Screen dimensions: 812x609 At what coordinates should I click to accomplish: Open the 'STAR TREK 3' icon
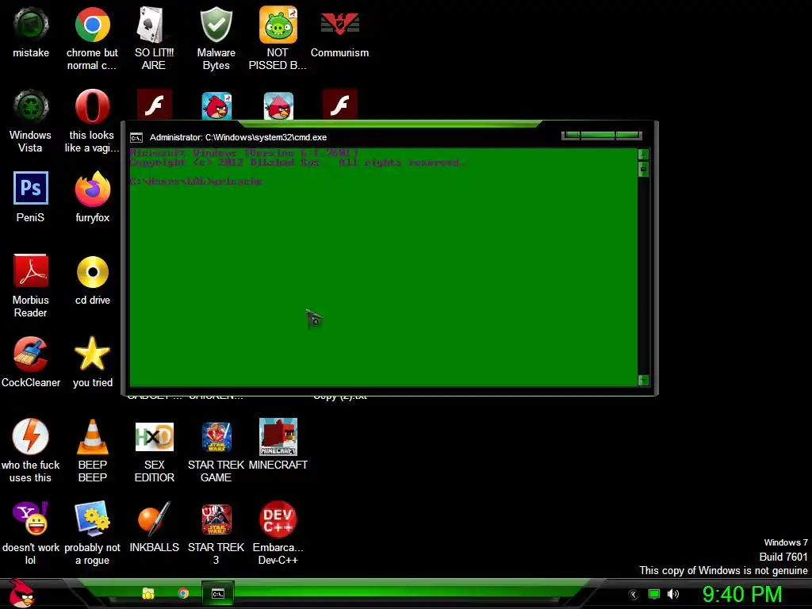point(216,519)
